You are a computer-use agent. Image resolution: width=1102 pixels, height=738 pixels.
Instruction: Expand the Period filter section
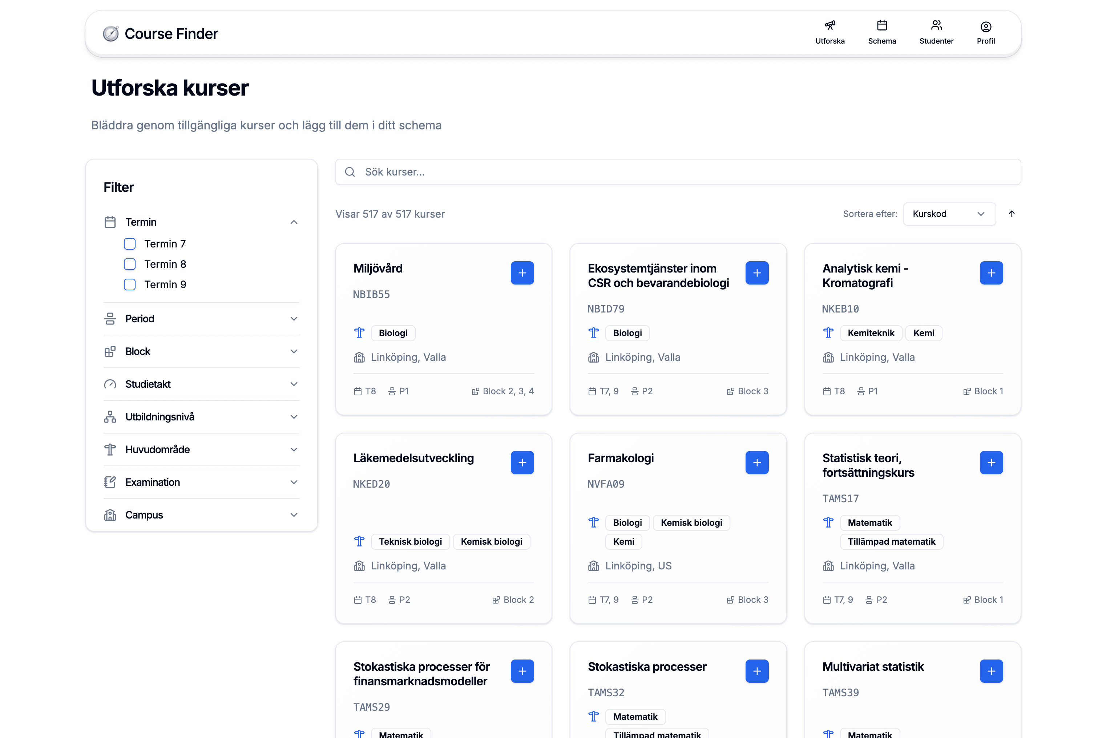(201, 319)
